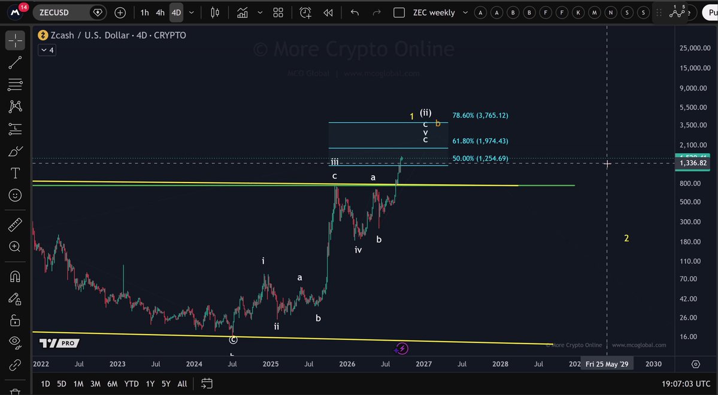Open the candlestick chart type menu
718x395 pixels.
(215, 13)
